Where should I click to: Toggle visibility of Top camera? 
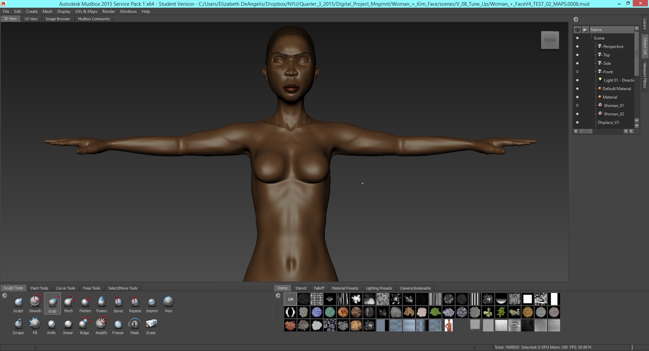(x=577, y=55)
